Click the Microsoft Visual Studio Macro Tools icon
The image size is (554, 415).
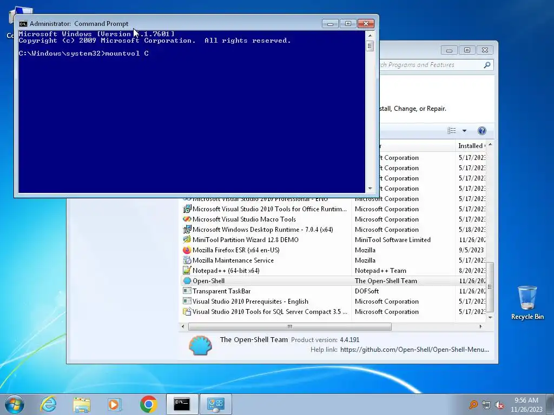tap(187, 219)
